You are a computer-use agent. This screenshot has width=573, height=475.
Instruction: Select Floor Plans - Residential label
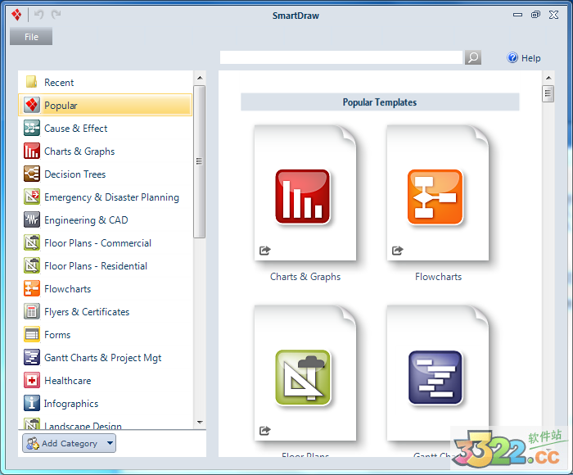pos(96,266)
